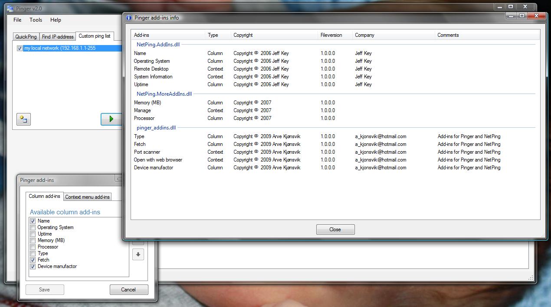
Task: Check the Processor column add-in
Action: click(33, 247)
